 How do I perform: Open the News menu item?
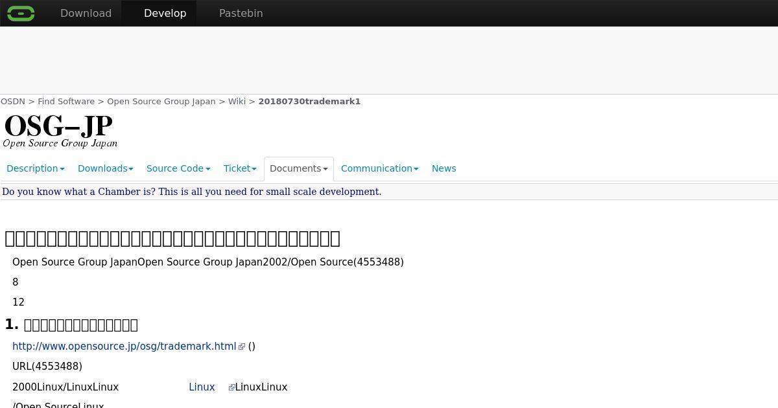[444, 168]
